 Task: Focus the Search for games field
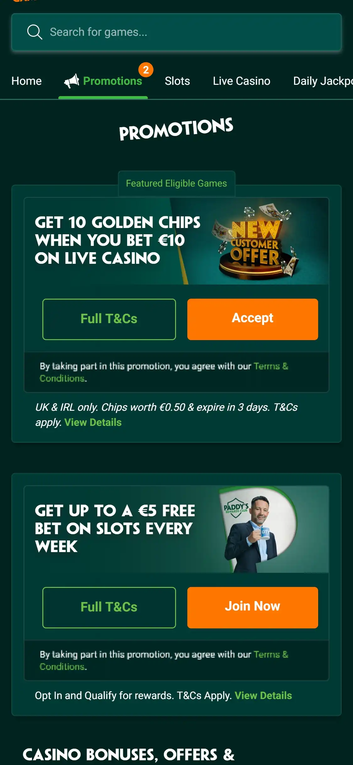[176, 32]
